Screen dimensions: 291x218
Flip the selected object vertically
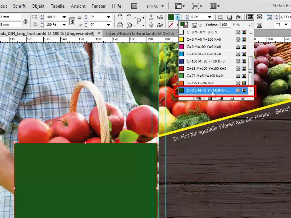129,25
